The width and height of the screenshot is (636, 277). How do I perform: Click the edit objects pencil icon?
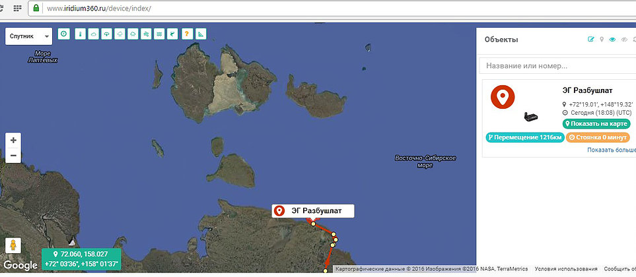coord(591,40)
